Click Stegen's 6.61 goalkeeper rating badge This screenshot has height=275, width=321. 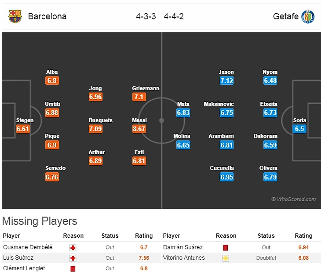22,129
